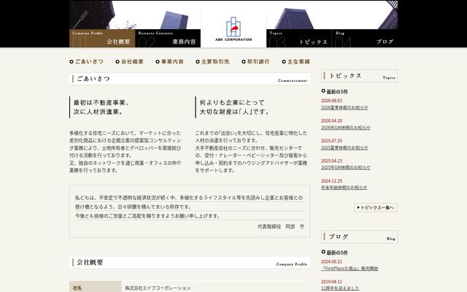Viewport: 467px width, 292px height.
Task: Click bullet icon beside 事業内容 link
Action: click(x=158, y=61)
